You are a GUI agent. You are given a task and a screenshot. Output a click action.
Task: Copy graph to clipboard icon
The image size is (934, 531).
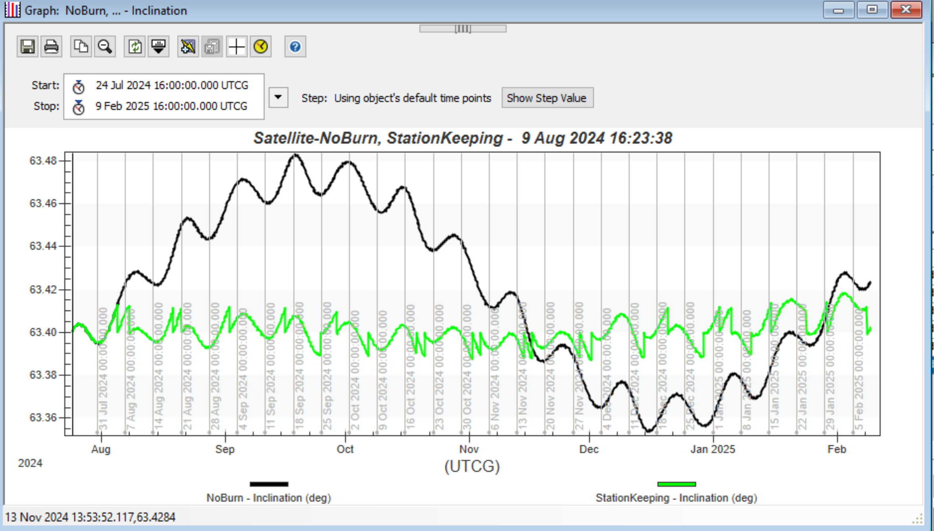(81, 47)
